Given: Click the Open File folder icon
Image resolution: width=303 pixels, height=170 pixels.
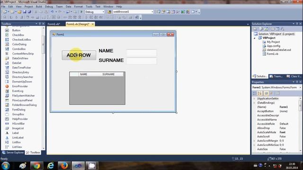Looking at the screenshot, I should pos(19,12).
